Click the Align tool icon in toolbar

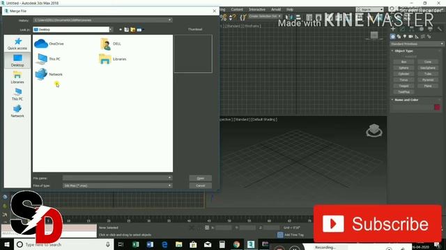click(298, 17)
